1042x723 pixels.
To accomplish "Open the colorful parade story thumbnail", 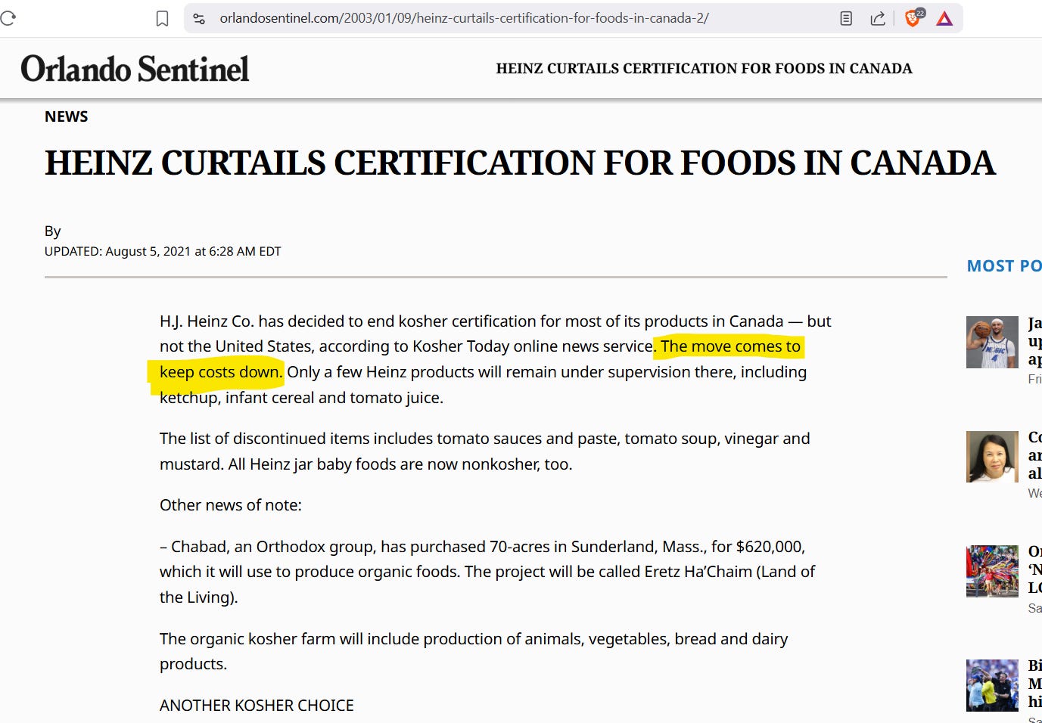I will [992, 571].
